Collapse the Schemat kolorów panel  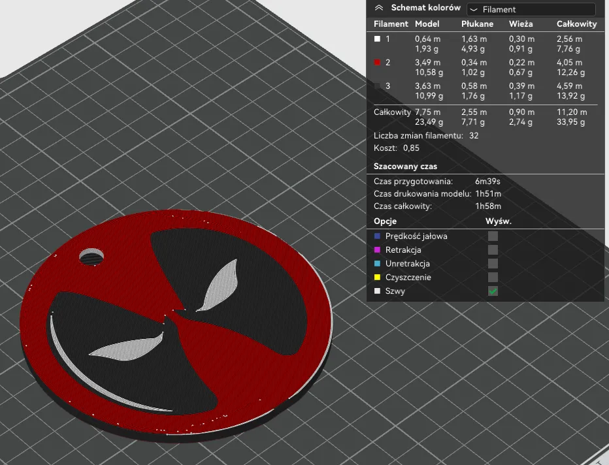[x=379, y=8]
